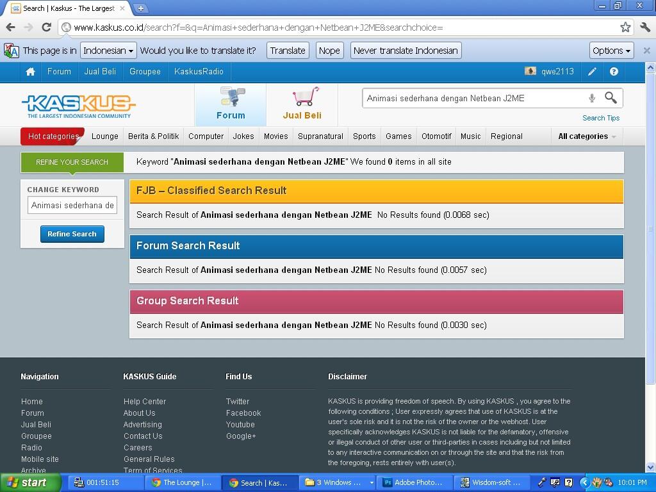Open Help Center footer link

point(145,402)
